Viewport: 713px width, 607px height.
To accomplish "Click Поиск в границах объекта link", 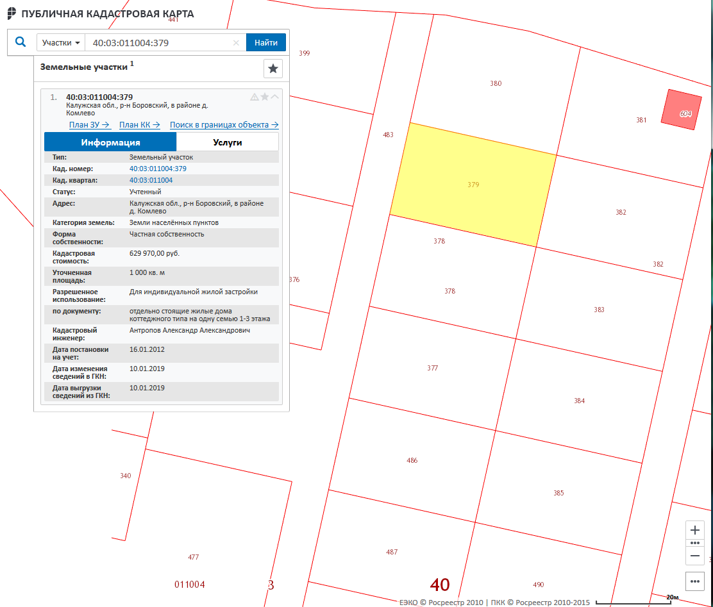I will coord(224,125).
